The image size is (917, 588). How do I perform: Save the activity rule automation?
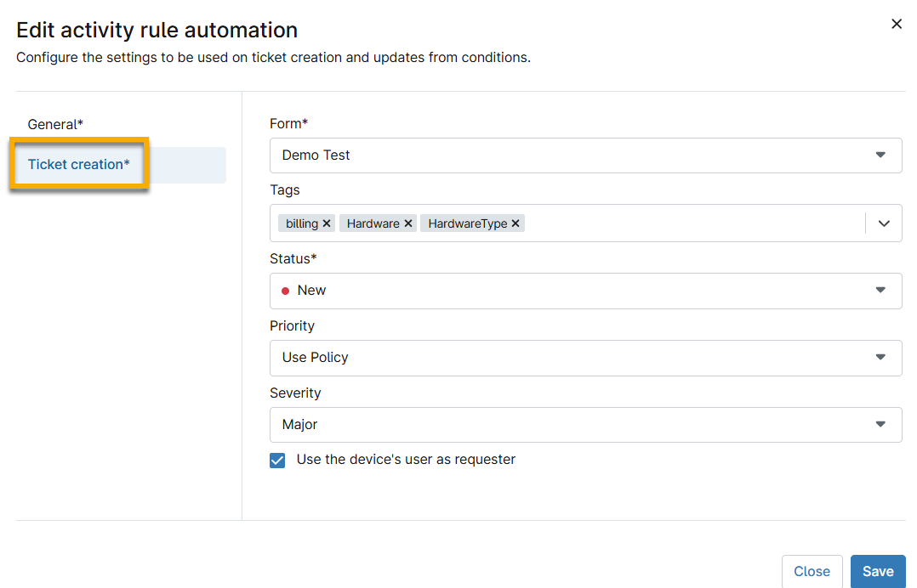coord(878,571)
